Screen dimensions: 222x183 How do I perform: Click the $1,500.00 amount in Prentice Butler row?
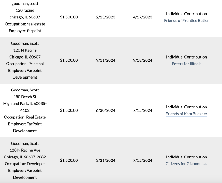coord(69,17)
